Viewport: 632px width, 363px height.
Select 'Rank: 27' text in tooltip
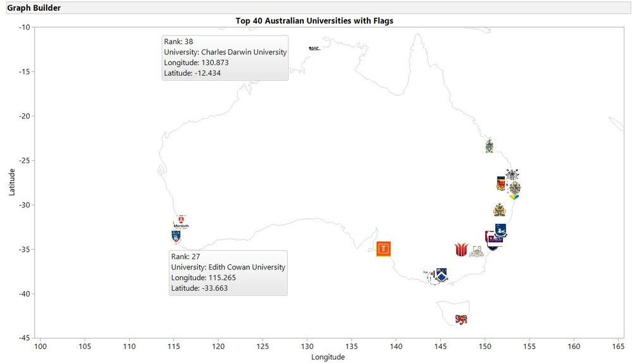point(186,257)
